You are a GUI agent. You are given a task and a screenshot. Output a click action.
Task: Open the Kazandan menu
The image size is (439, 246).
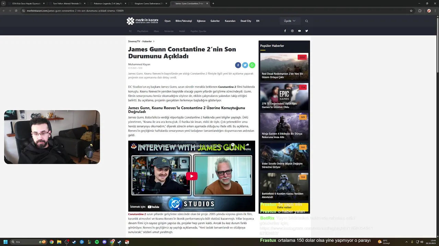click(230, 21)
